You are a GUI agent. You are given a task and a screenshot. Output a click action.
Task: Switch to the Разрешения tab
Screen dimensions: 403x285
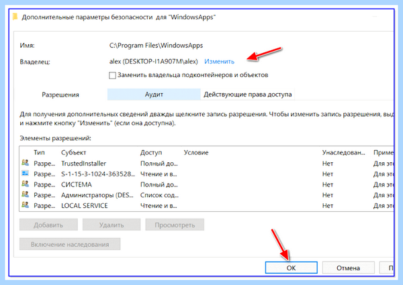pos(60,95)
